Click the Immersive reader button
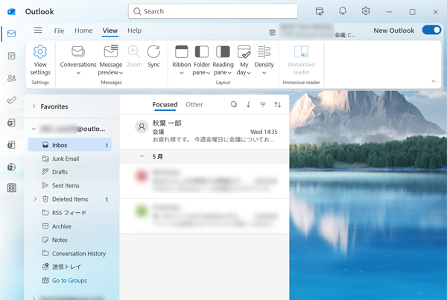This screenshot has height=300, width=447. [301, 60]
